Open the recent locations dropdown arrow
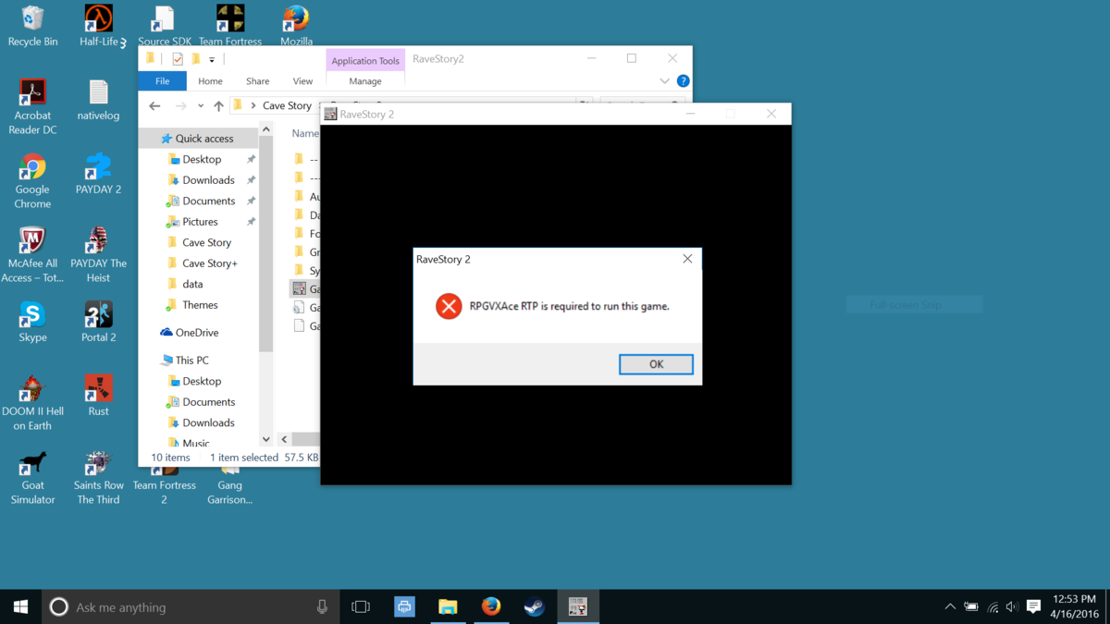 201,106
